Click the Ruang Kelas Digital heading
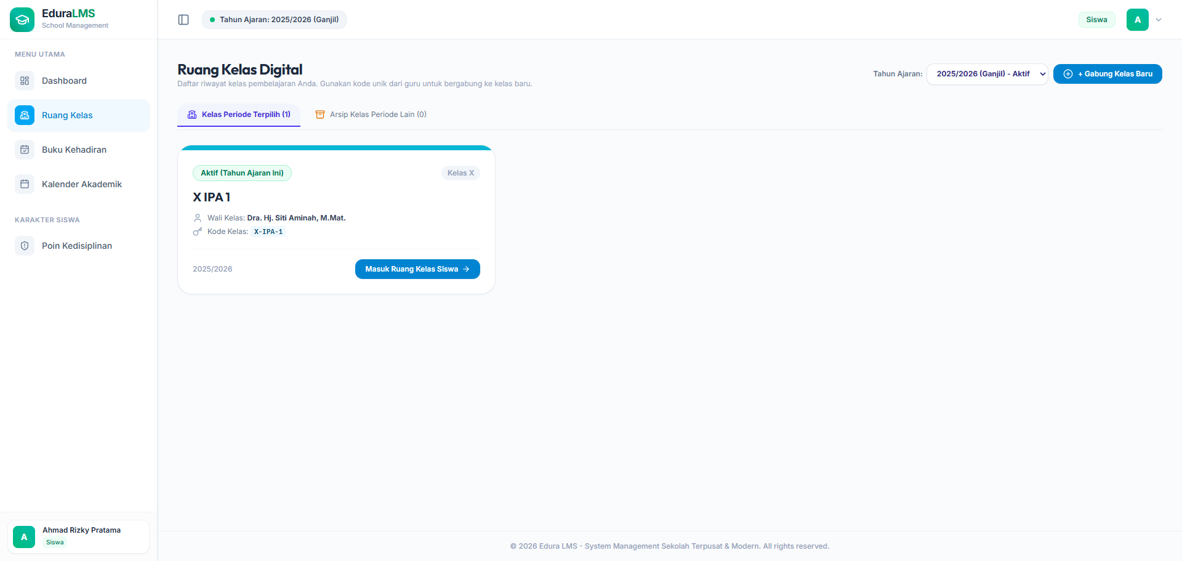The width and height of the screenshot is (1182, 561). (240, 70)
